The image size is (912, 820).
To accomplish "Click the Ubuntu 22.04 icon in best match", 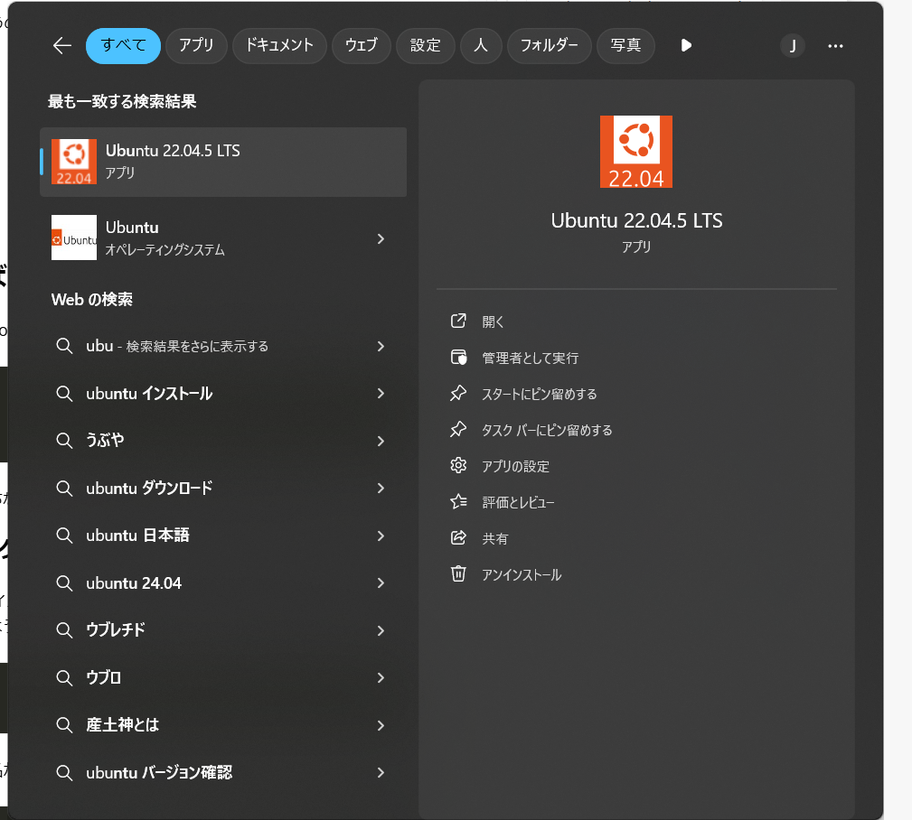I will click(x=74, y=162).
